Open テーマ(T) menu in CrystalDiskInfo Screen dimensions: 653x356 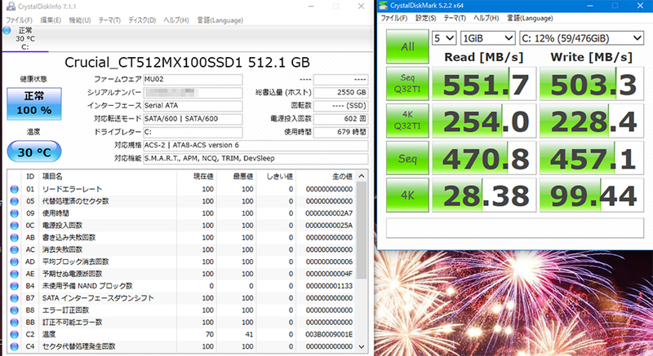tap(109, 20)
